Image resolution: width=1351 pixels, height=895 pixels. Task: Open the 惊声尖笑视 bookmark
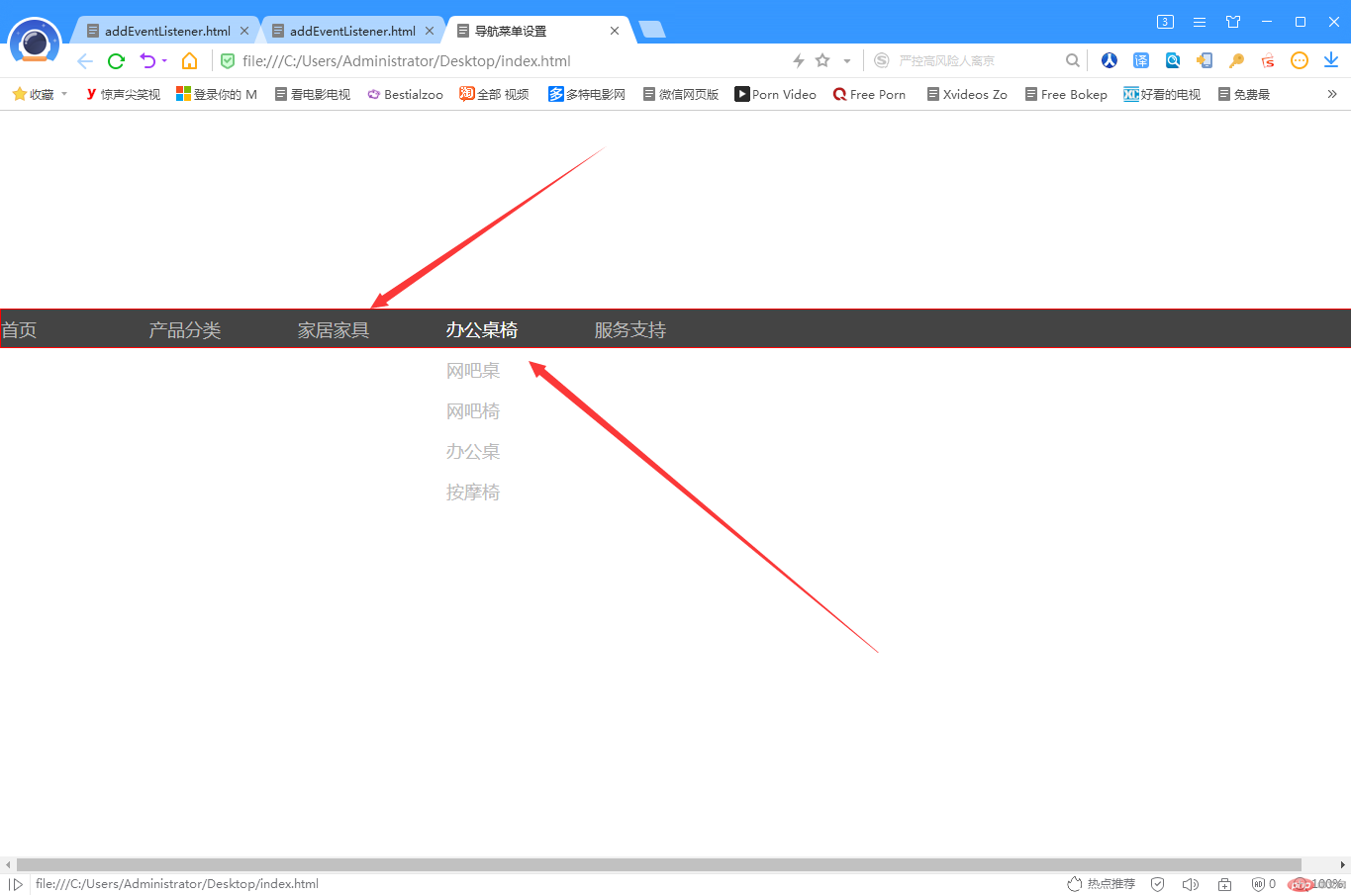(123, 94)
